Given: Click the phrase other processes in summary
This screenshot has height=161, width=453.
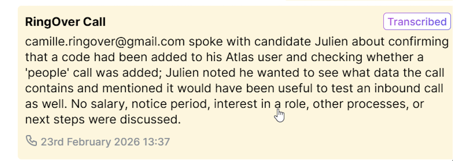Looking at the screenshot, I should tap(358, 104).
